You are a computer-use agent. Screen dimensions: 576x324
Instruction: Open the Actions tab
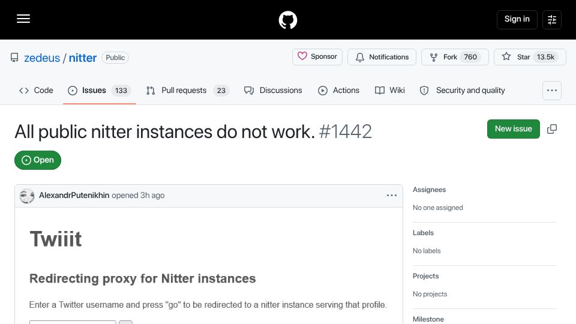click(338, 91)
